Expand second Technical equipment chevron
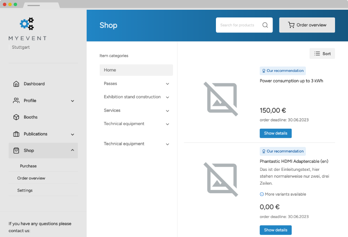 coord(167,144)
